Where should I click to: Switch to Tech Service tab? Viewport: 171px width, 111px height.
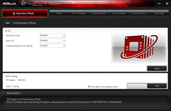click(x=139, y=13)
